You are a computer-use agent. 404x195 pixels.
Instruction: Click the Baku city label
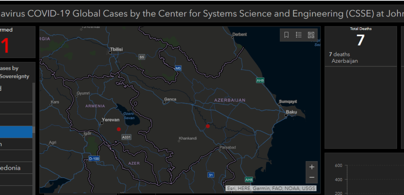tap(291, 112)
